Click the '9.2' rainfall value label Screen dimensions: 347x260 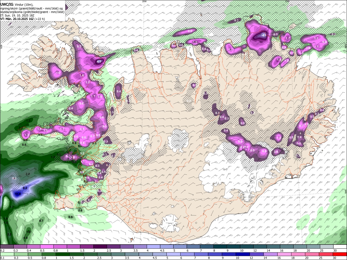(25, 188)
